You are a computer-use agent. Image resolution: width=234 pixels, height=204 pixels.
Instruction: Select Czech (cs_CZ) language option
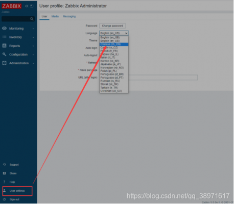tap(114, 47)
